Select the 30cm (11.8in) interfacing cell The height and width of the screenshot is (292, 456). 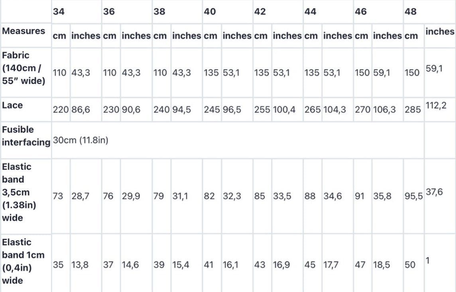(x=81, y=141)
